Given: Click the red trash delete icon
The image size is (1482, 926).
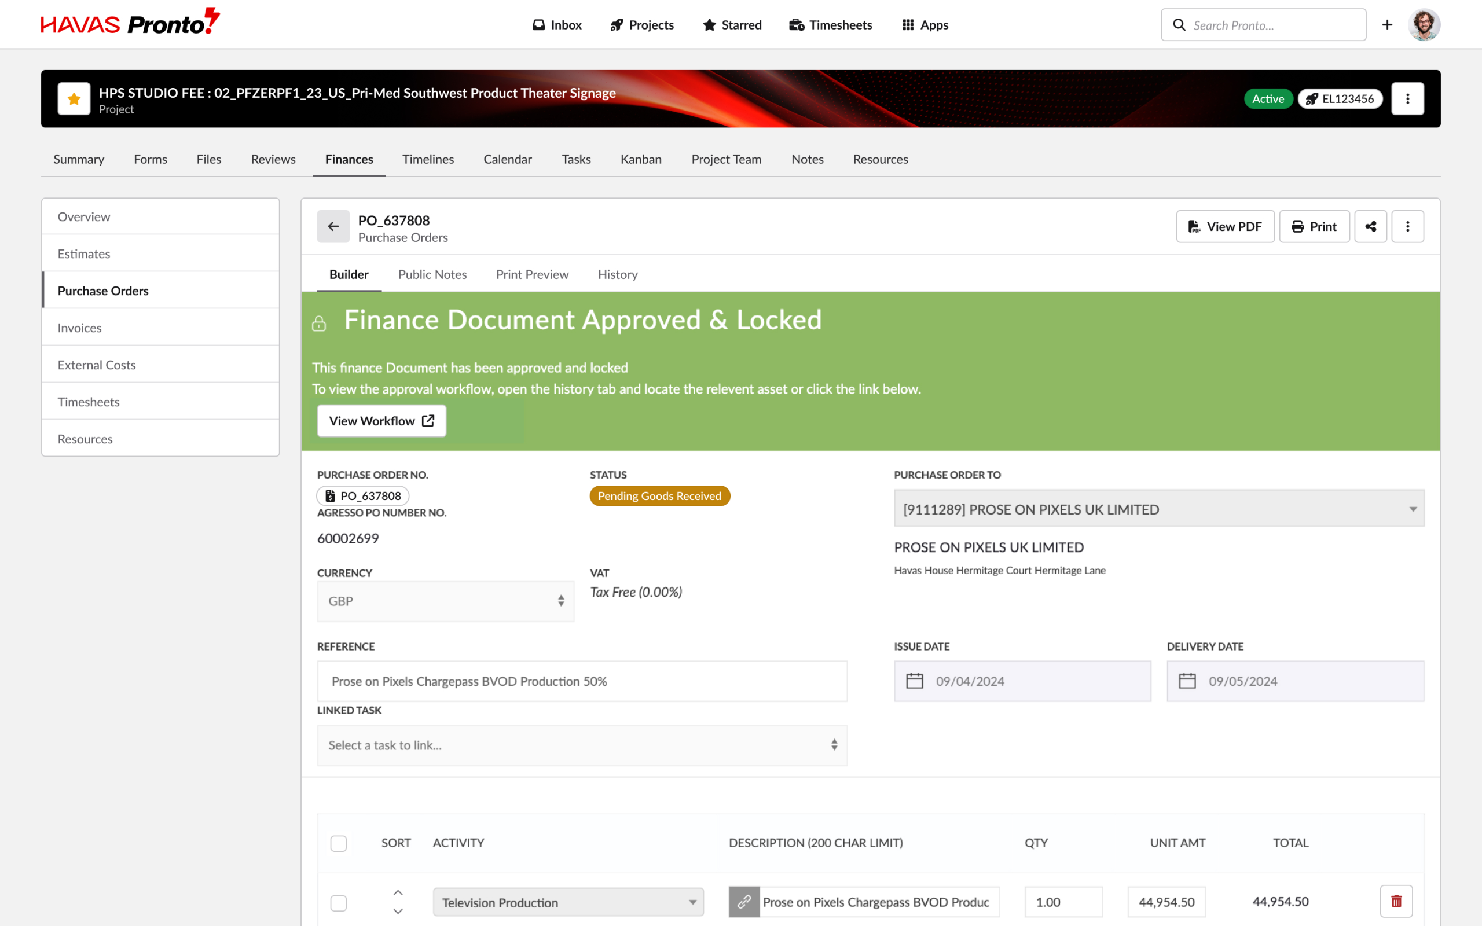Looking at the screenshot, I should click(x=1396, y=902).
